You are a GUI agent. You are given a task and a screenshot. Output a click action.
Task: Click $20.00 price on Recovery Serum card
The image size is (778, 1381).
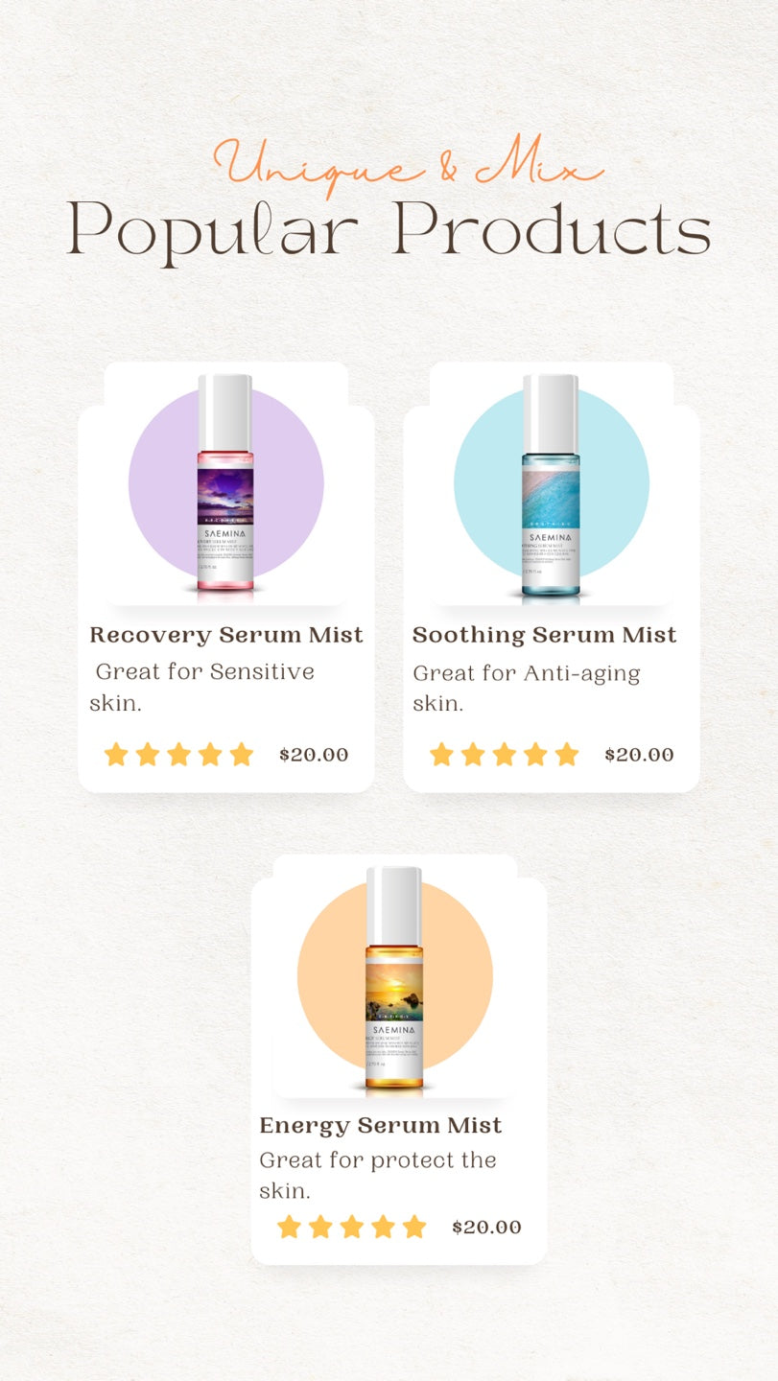point(314,755)
